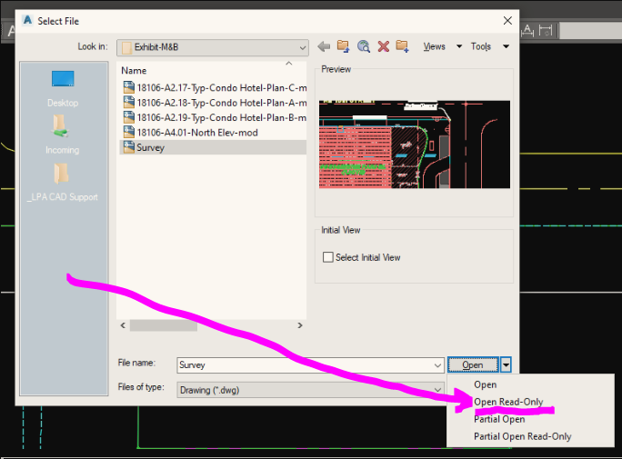This screenshot has width=622, height=459.
Task: Click the Create New Folder icon
Action: pyautogui.click(x=402, y=46)
